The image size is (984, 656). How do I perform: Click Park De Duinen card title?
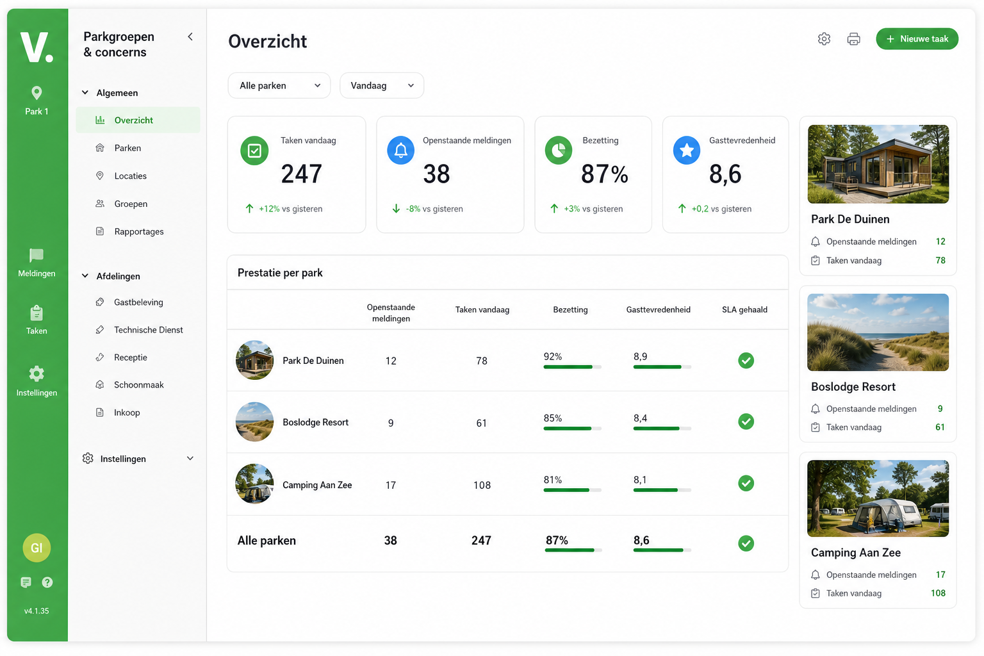point(850,219)
